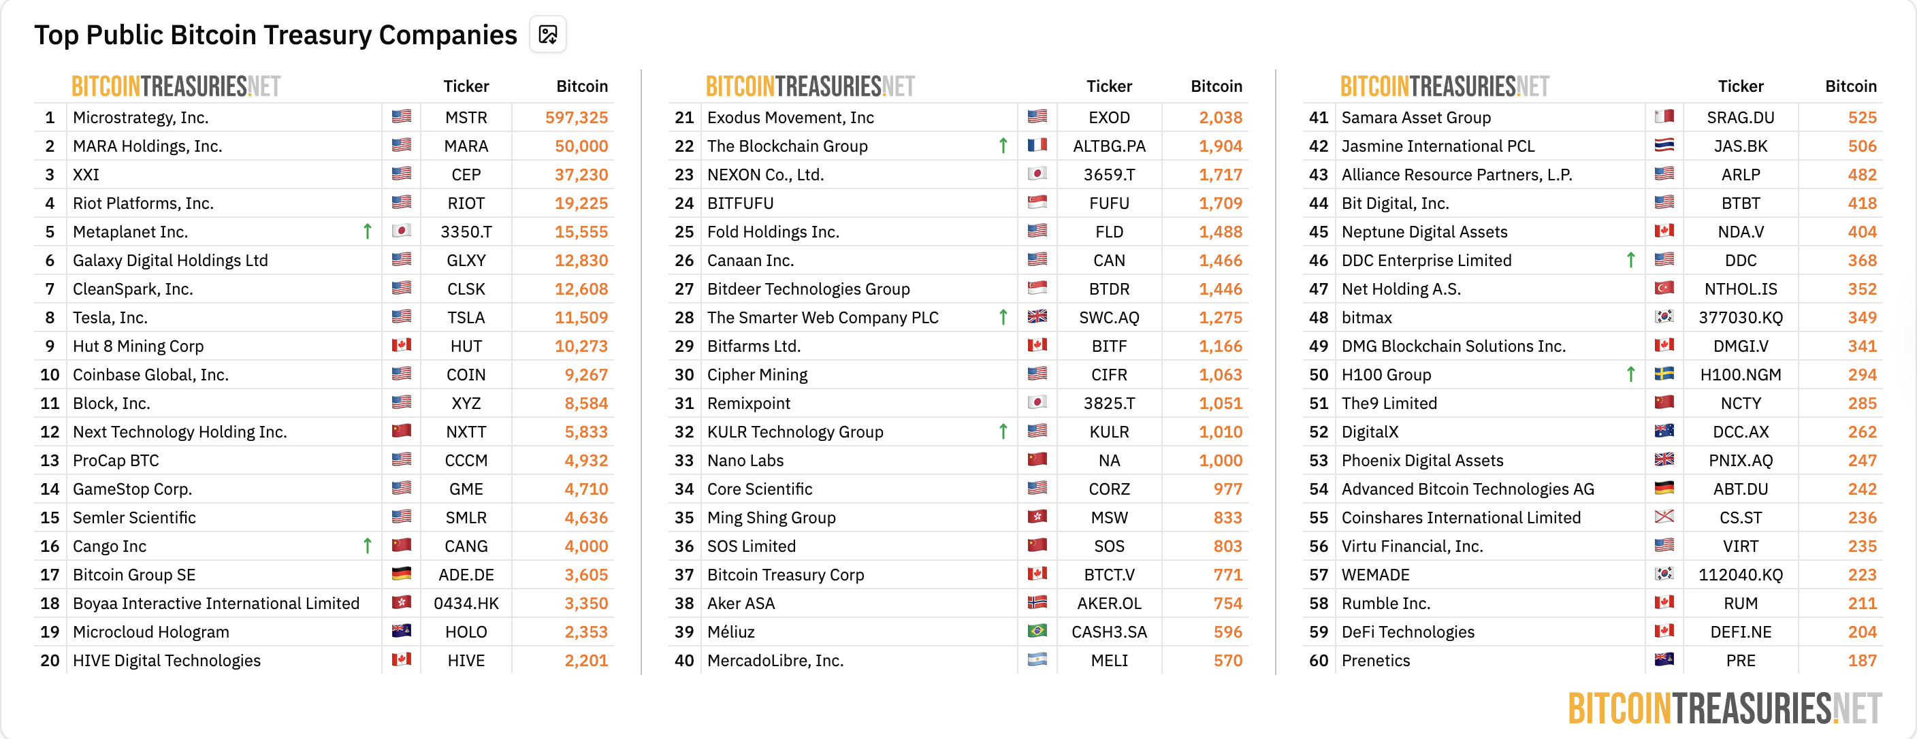
Task: Select MercadoLibre, Inc. in the list
Action: pos(775,660)
